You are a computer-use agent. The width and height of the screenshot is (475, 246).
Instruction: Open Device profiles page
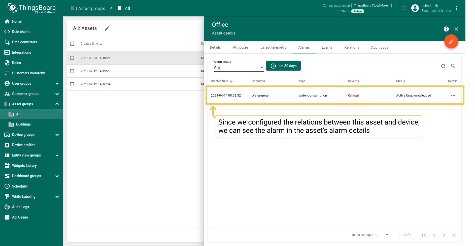click(x=31, y=145)
